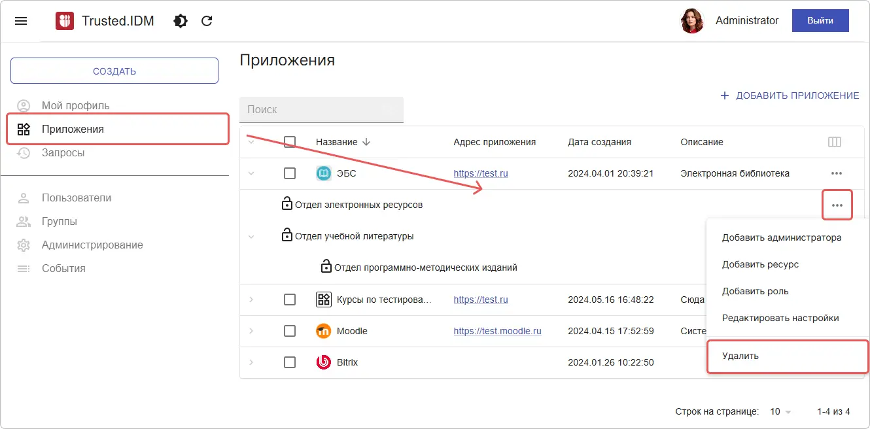This screenshot has height=429, width=870.
Task: Click the refresh icon in header
Action: point(207,21)
